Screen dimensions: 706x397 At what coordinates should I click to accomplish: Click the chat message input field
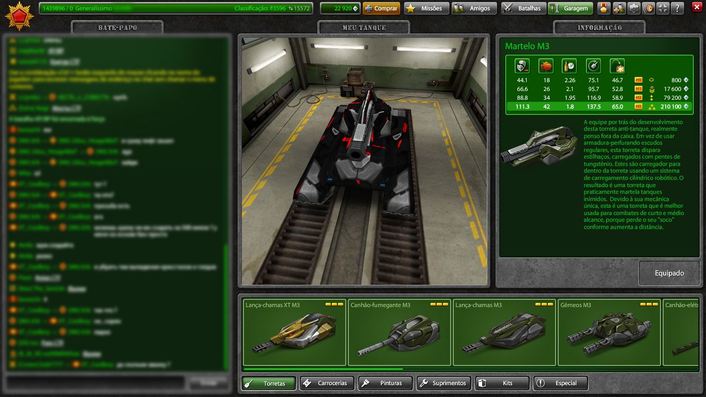pyautogui.click(x=96, y=383)
